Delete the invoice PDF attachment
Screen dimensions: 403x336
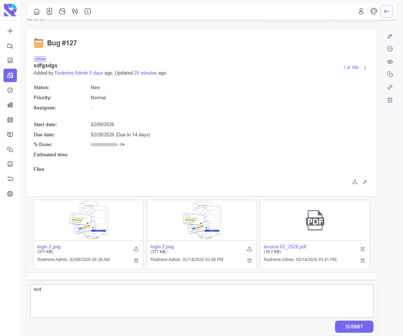pos(362,260)
